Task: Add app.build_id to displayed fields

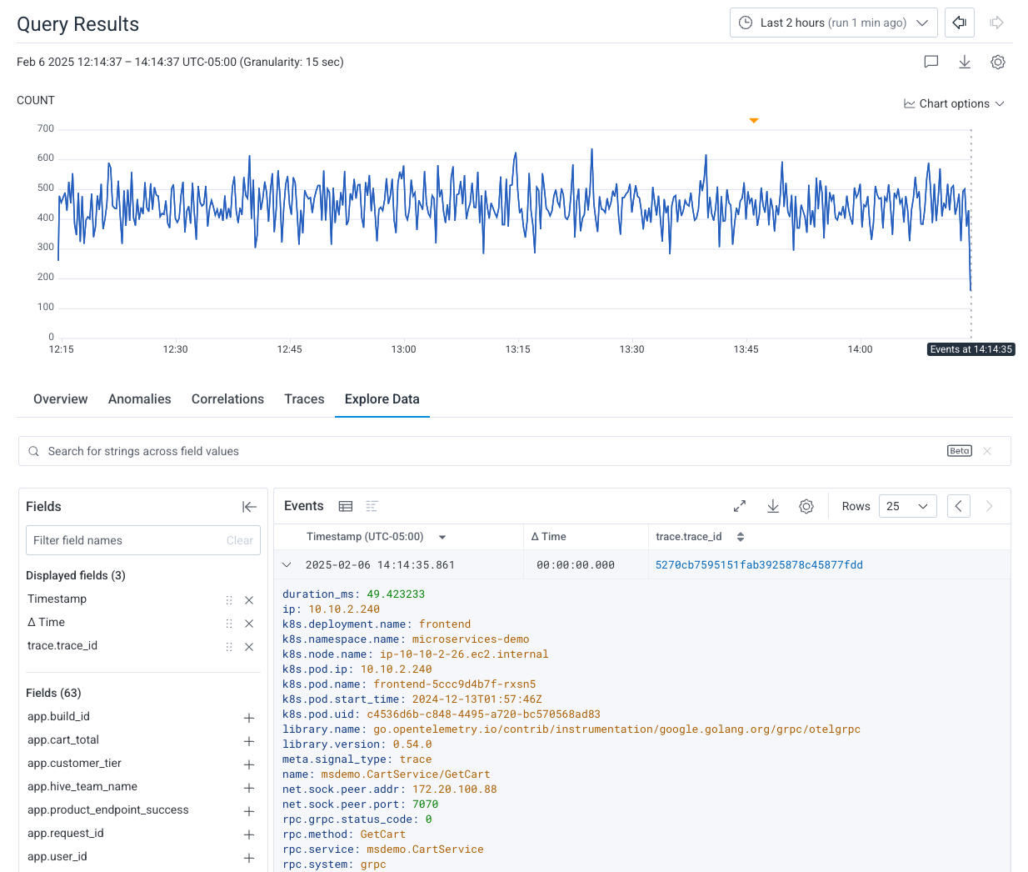Action: 248,717
